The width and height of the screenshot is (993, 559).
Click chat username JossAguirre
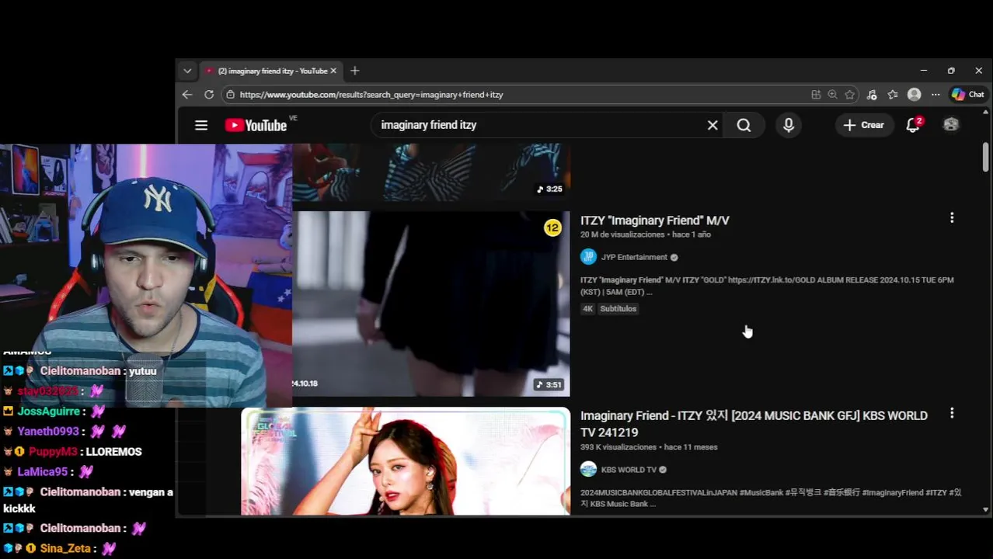[x=49, y=411]
